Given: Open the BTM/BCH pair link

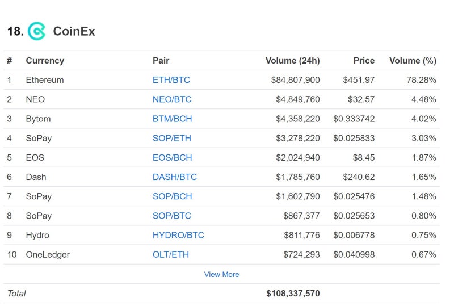Looking at the screenshot, I should [x=173, y=119].
